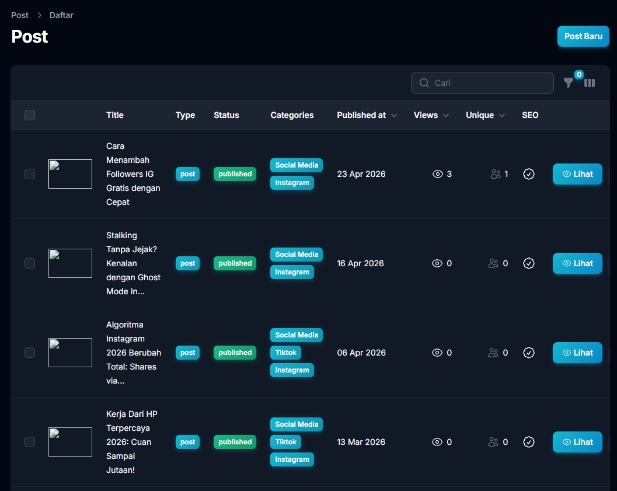
Task: Click views eye icon in 06 Apr 2026 row
Action: click(x=437, y=353)
